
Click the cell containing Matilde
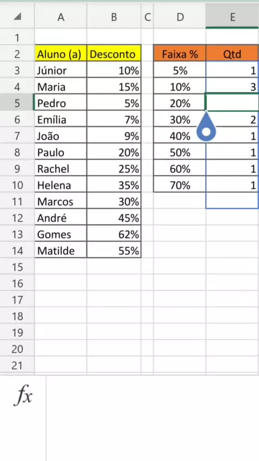click(x=60, y=251)
